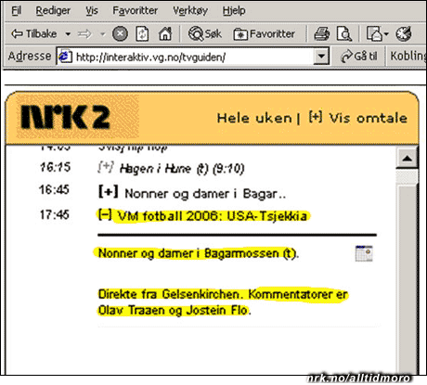
Task: Open the Søk search pane
Action: click(205, 33)
